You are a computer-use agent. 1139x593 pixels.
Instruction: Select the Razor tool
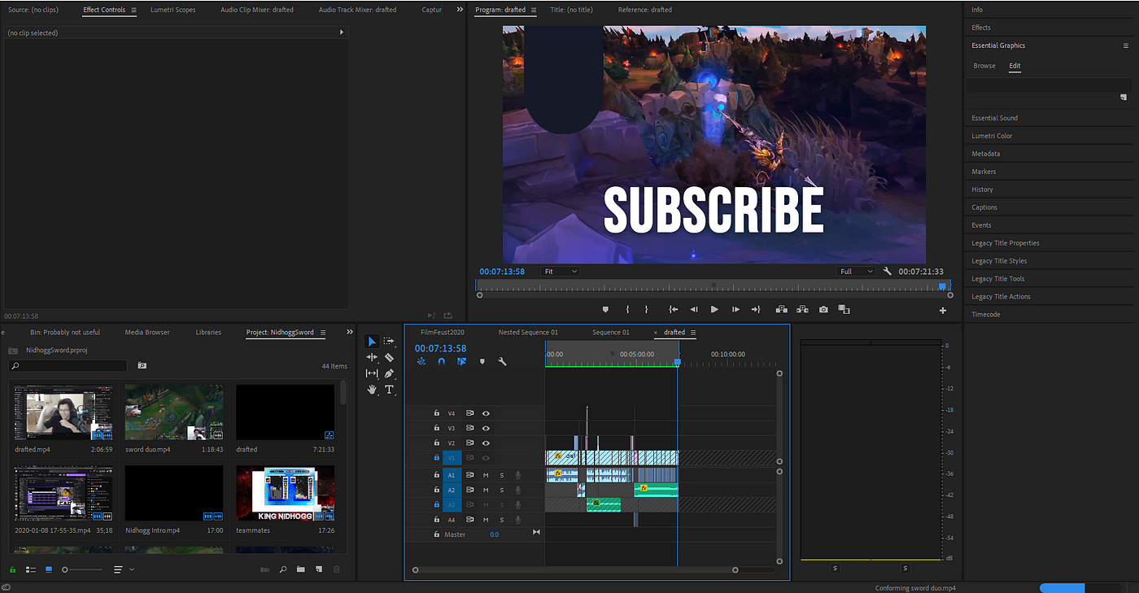coord(389,357)
